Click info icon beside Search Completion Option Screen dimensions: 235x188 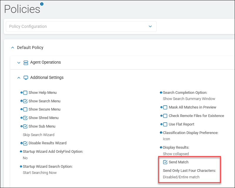(161, 93)
